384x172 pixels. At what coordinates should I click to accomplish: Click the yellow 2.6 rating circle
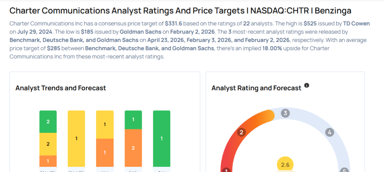point(285,165)
